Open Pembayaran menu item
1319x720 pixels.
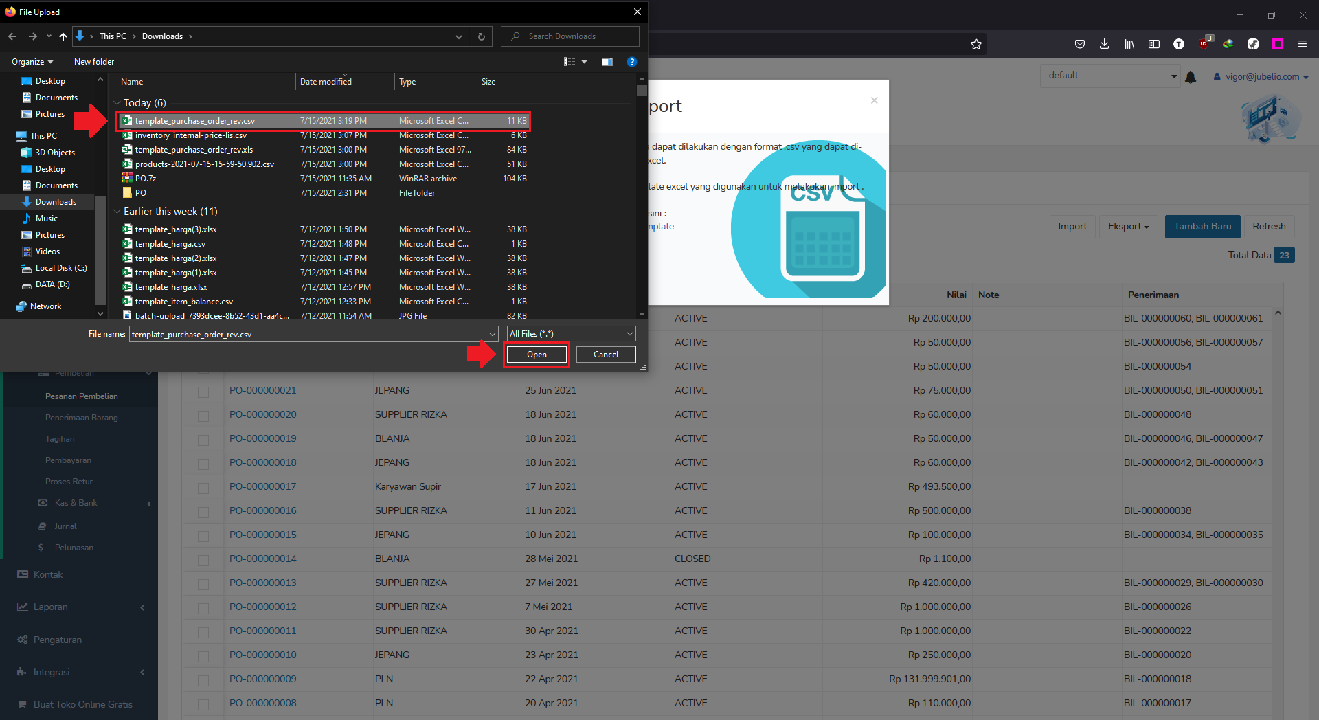[68, 460]
